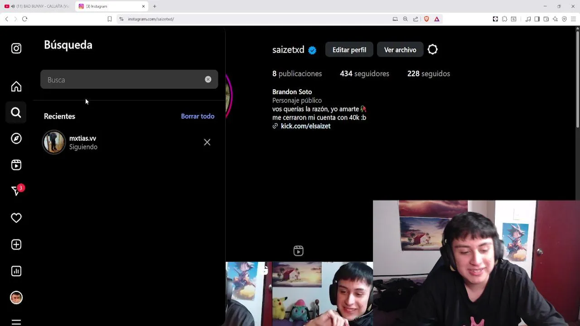Open the Explore compass icon

tap(16, 139)
